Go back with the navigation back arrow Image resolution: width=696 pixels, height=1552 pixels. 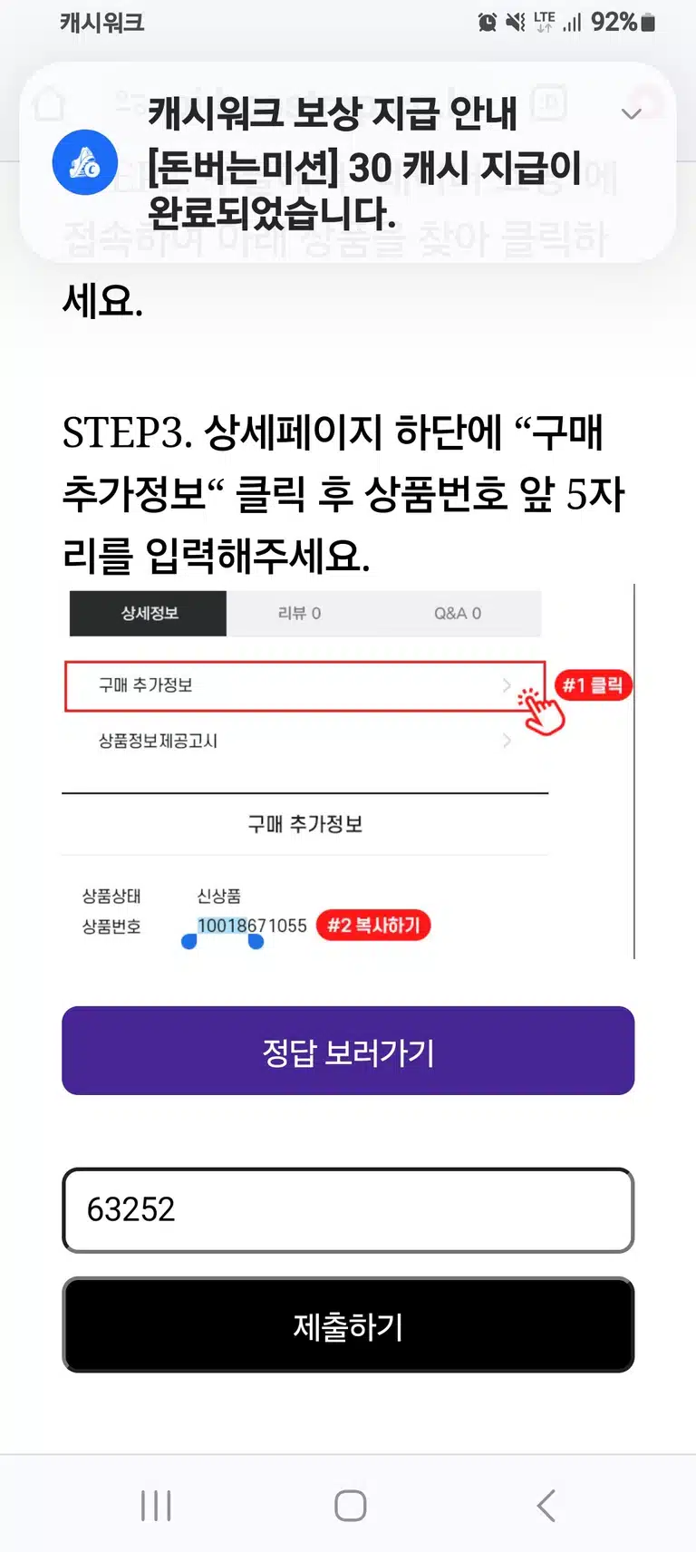click(545, 1506)
